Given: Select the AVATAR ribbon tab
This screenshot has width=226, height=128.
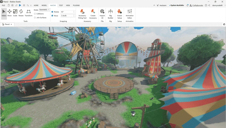Looking at the screenshot, I should tap(53, 5).
